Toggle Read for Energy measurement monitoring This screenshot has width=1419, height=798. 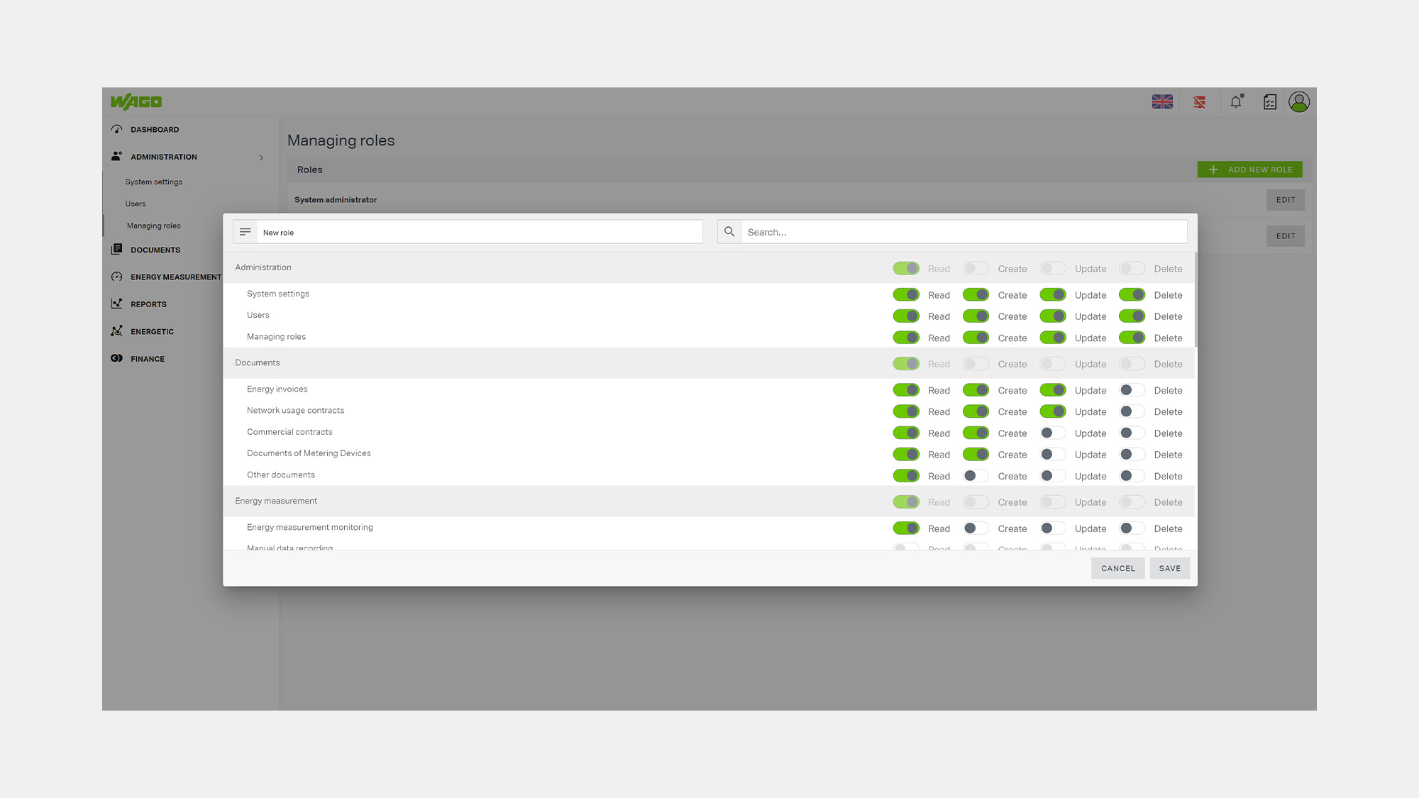(x=906, y=528)
